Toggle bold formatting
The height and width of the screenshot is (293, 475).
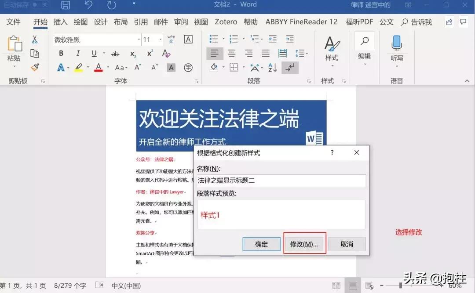[61, 53]
